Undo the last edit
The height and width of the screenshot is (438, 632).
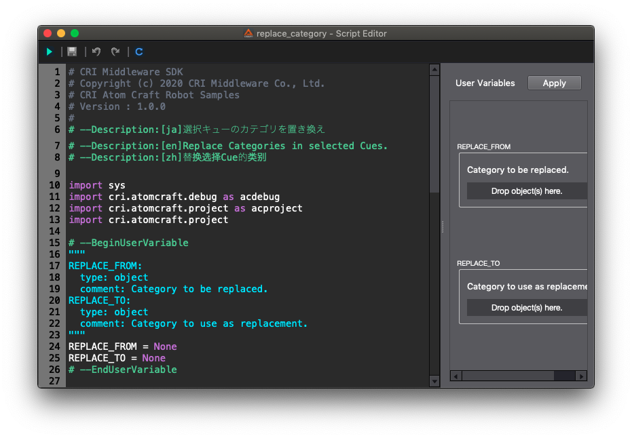point(96,52)
